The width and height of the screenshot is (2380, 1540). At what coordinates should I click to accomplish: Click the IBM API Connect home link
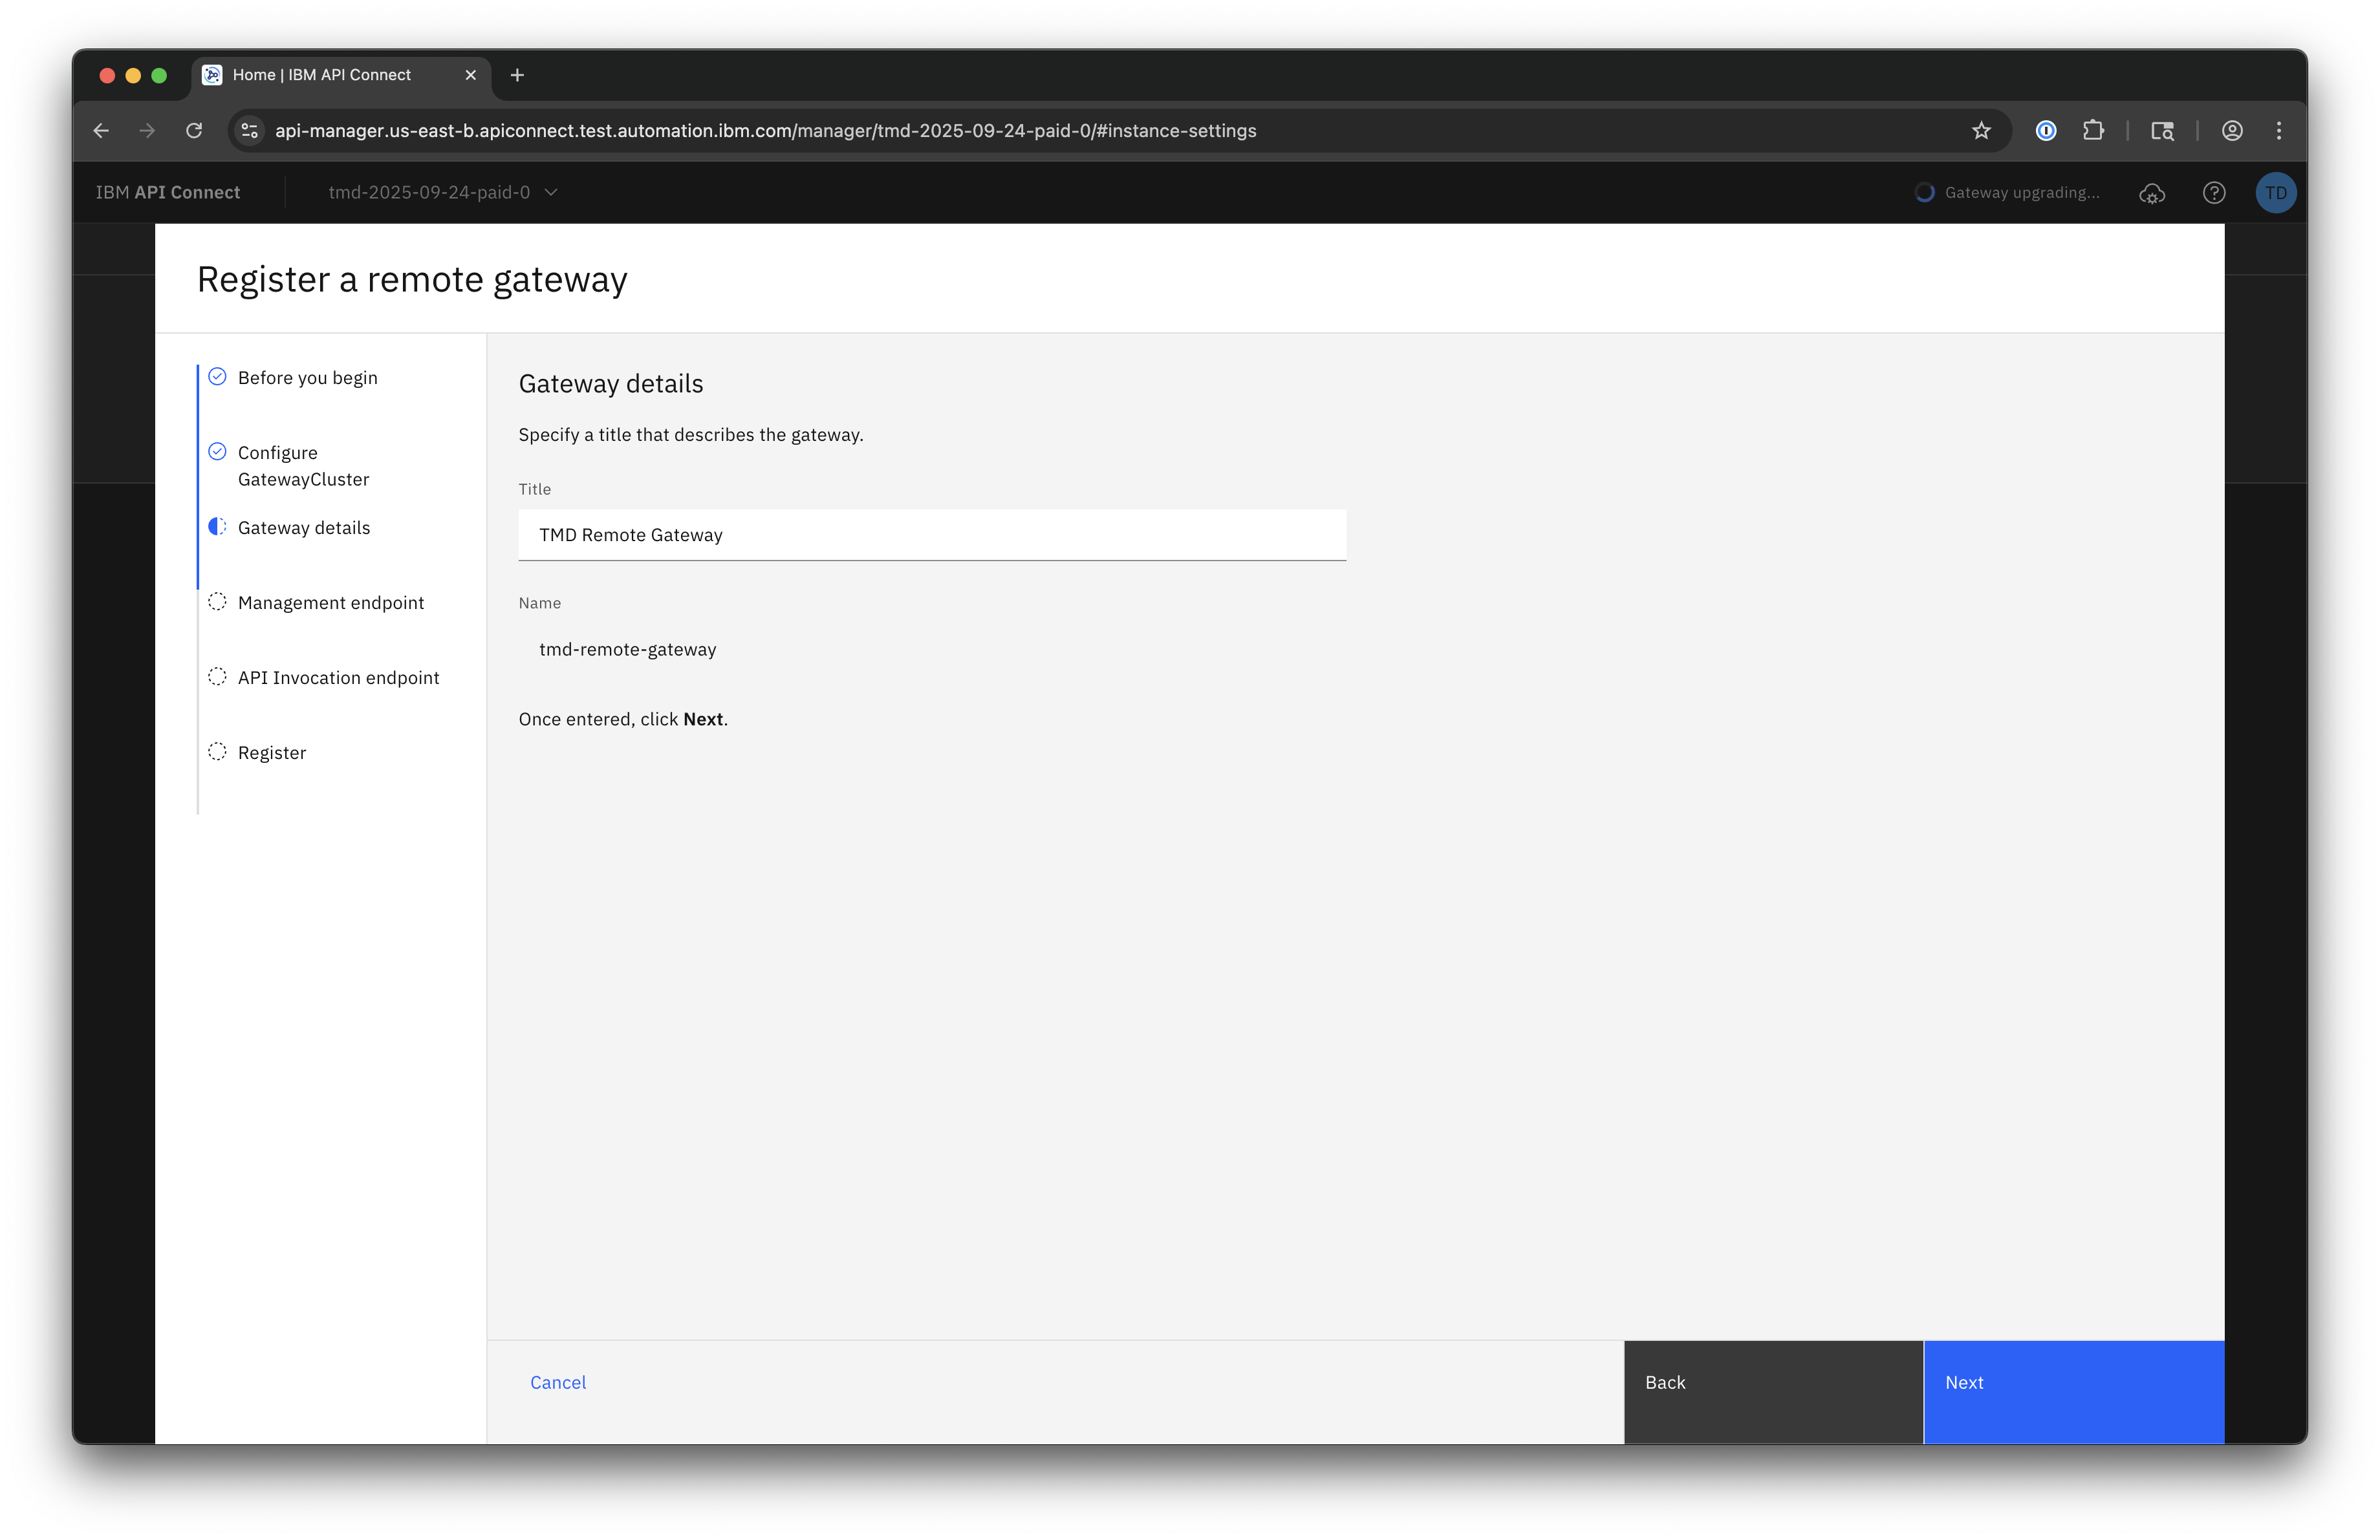(168, 193)
